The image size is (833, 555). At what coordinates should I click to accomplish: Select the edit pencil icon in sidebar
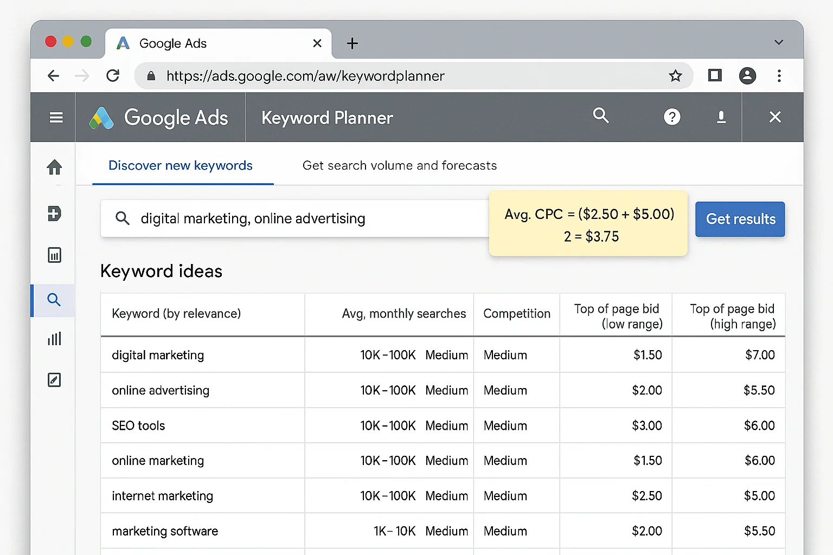pyautogui.click(x=53, y=380)
